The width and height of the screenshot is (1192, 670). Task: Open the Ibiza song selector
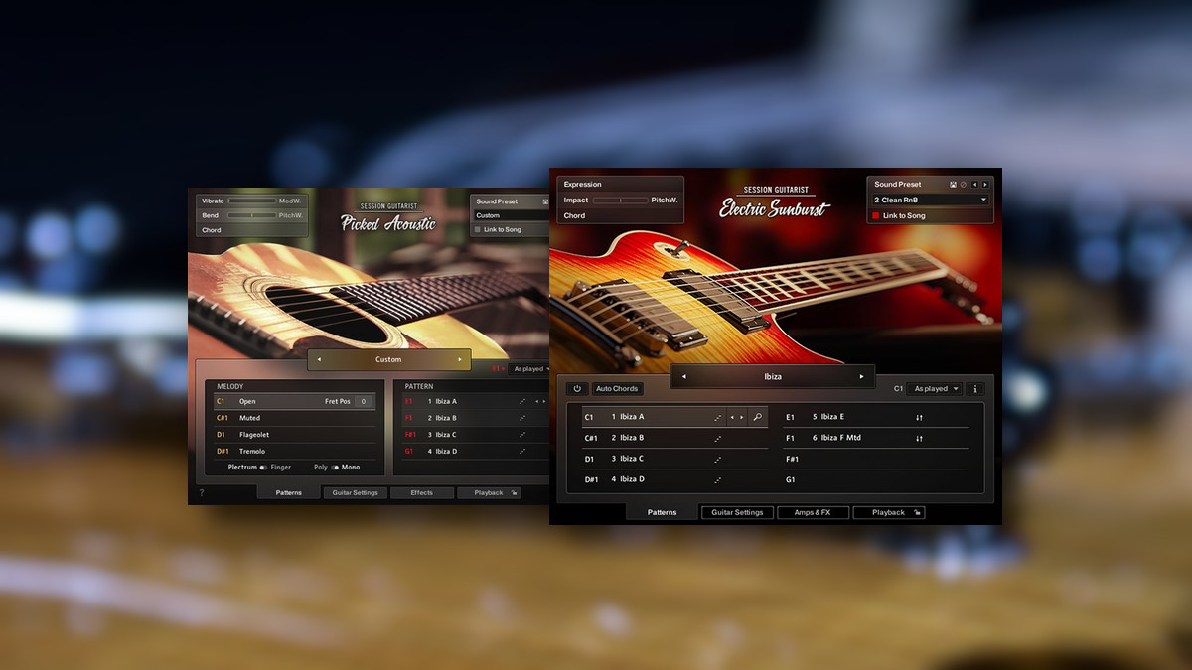coord(773,377)
